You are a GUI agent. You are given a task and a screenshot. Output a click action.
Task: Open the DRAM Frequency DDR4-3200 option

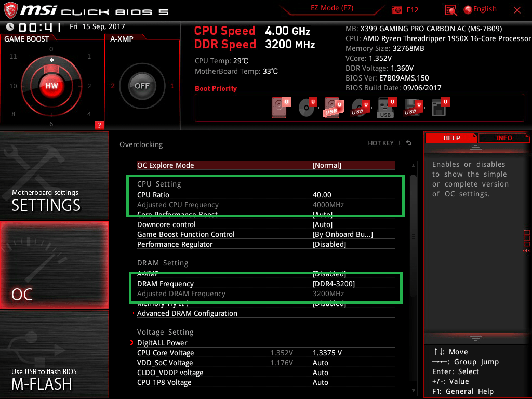[266, 284]
